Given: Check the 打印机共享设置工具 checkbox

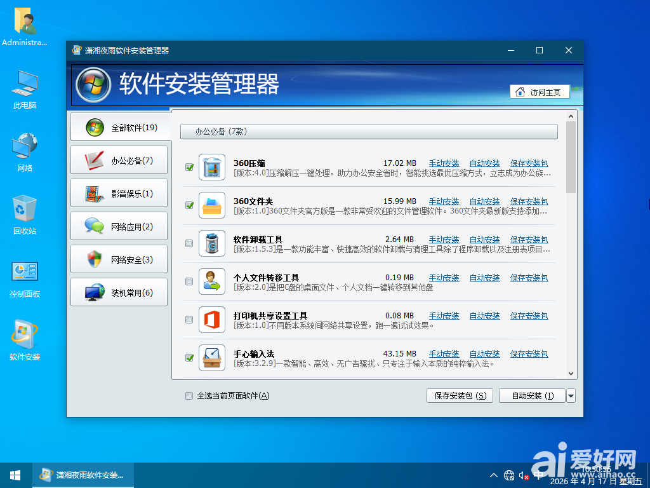Looking at the screenshot, I should click(x=189, y=320).
